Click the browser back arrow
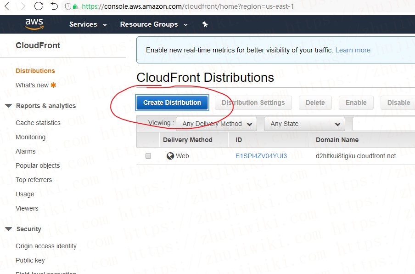 [7, 6]
